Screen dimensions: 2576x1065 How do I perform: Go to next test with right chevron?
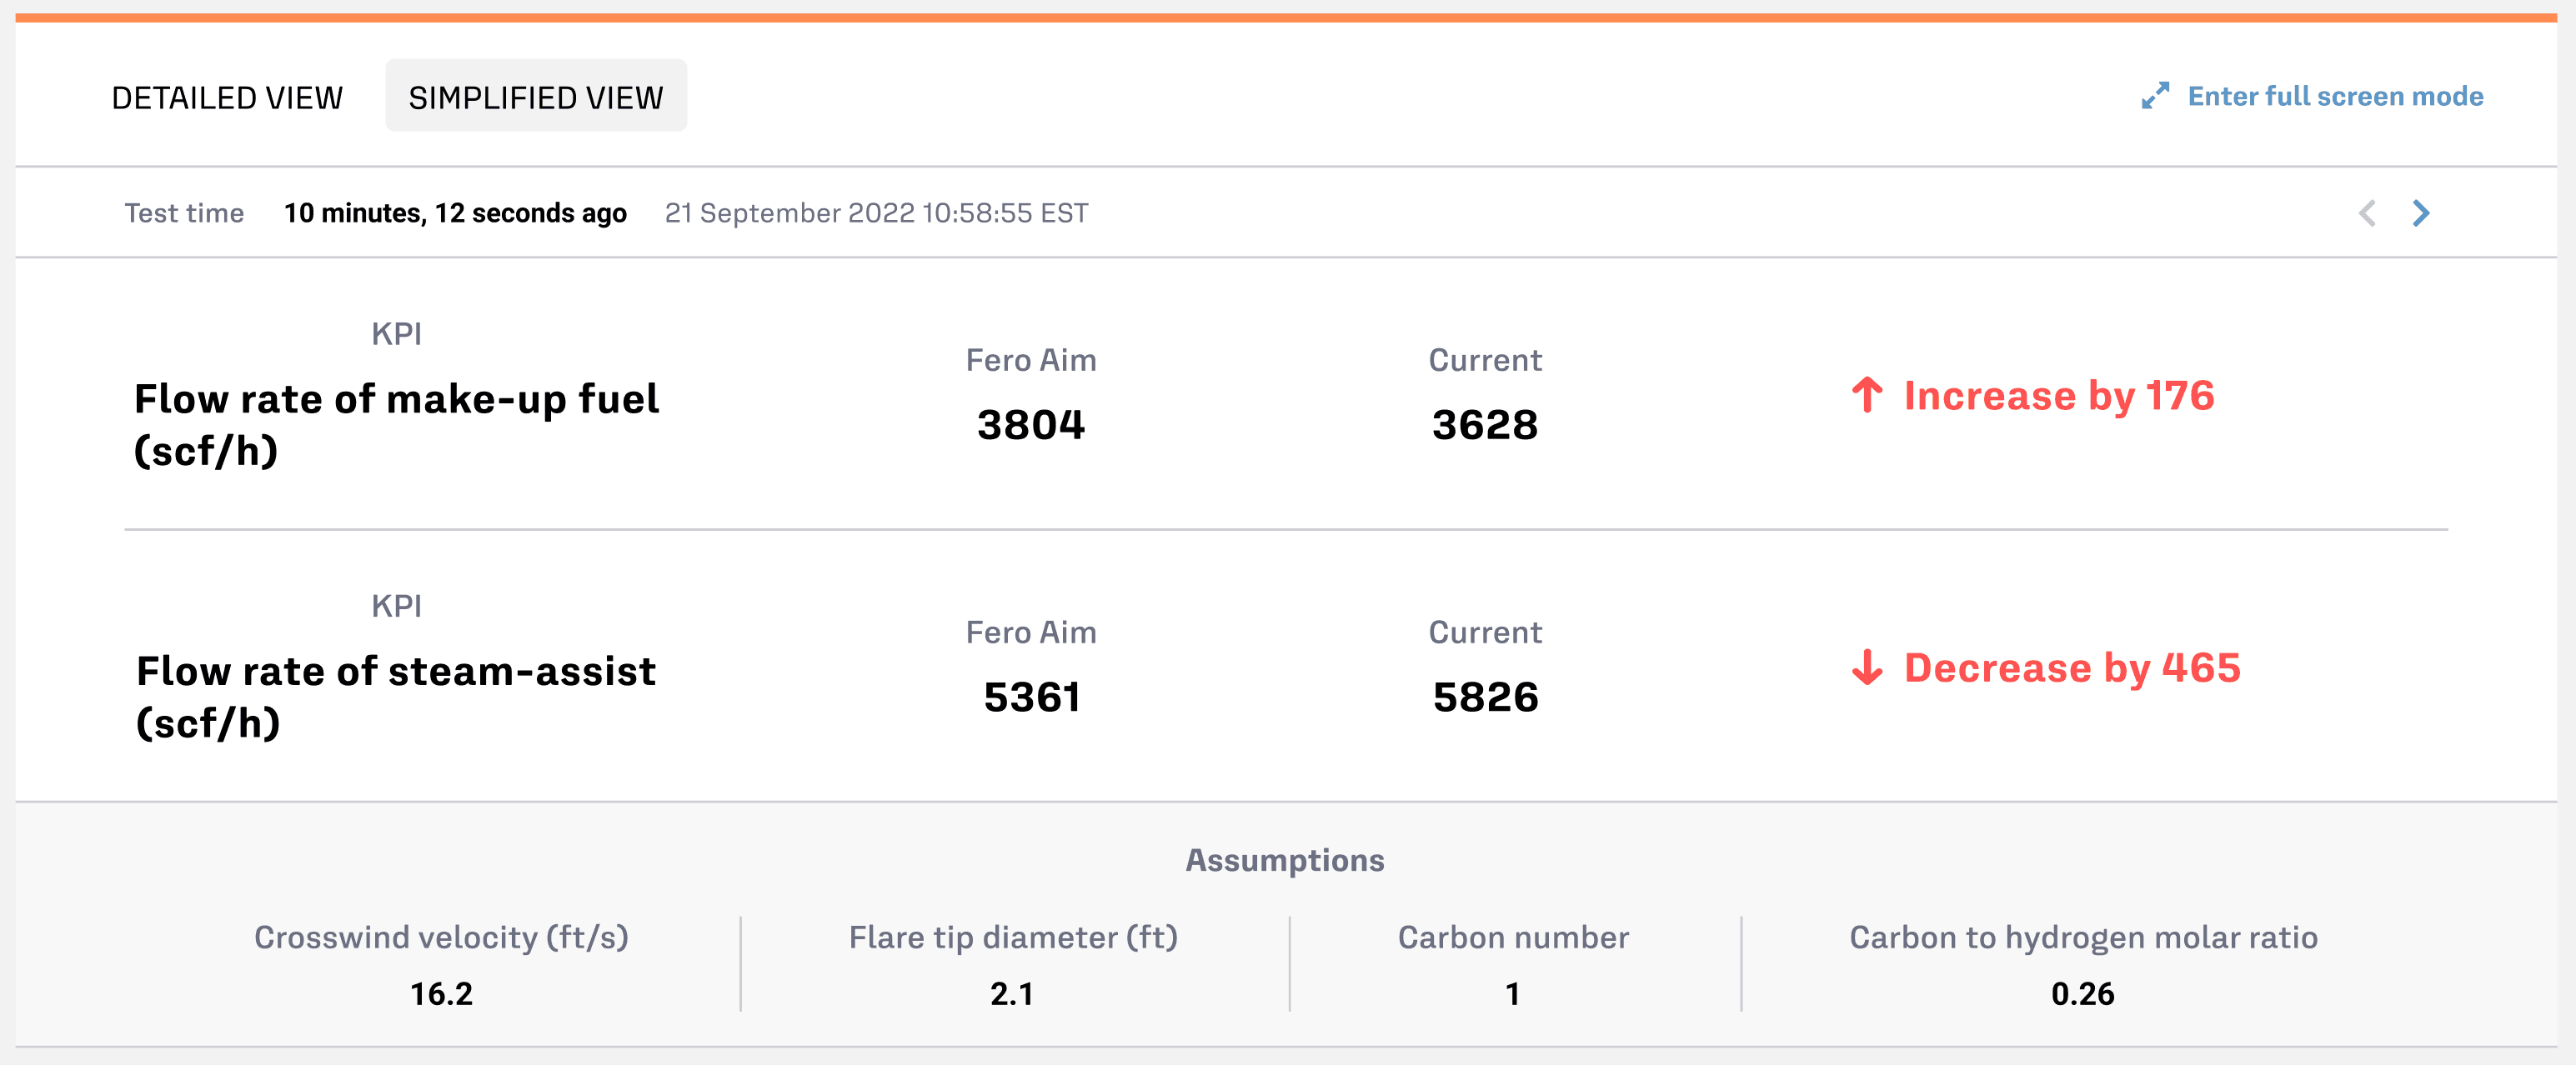[x=2421, y=213]
